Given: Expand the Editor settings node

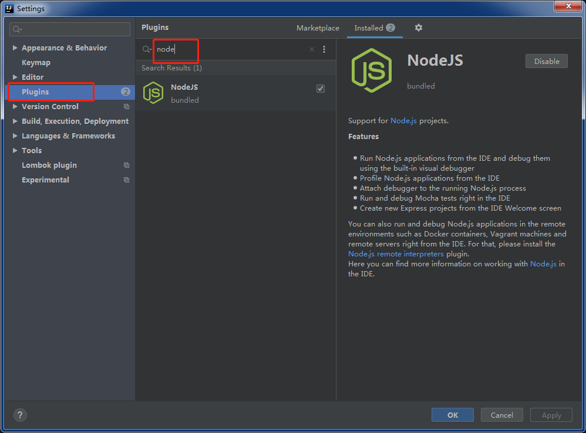Looking at the screenshot, I should [x=15, y=77].
